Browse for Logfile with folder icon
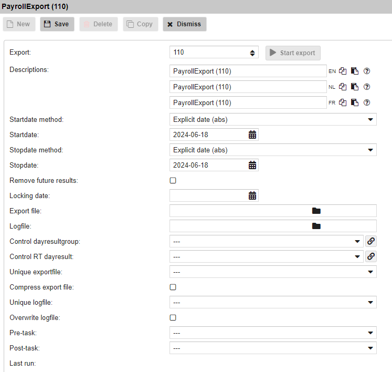 (316, 226)
